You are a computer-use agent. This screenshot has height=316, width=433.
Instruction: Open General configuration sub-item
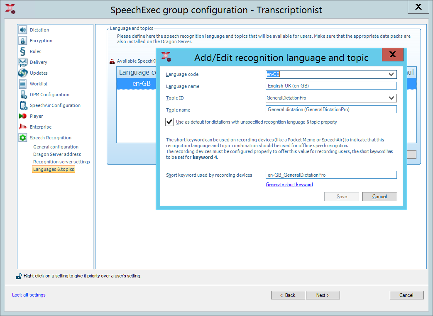pyautogui.click(x=56, y=147)
